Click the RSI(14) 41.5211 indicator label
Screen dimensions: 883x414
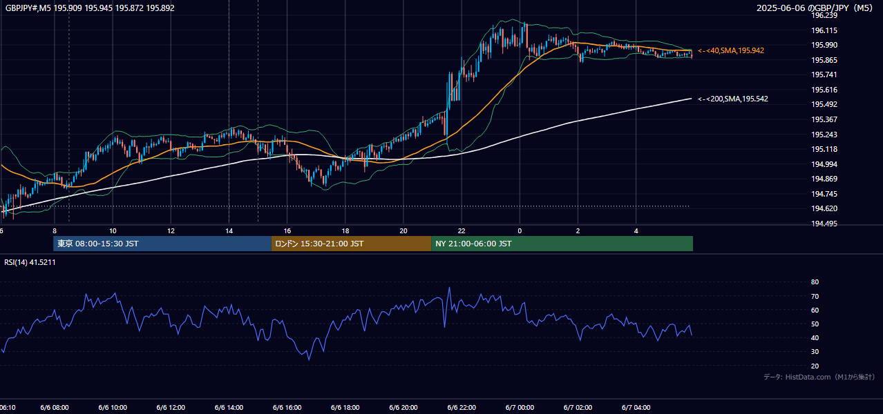pos(30,262)
